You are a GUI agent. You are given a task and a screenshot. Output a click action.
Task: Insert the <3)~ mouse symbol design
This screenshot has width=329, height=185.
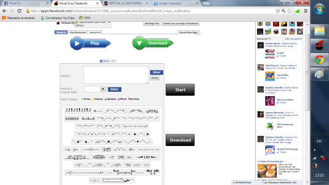click(112, 157)
